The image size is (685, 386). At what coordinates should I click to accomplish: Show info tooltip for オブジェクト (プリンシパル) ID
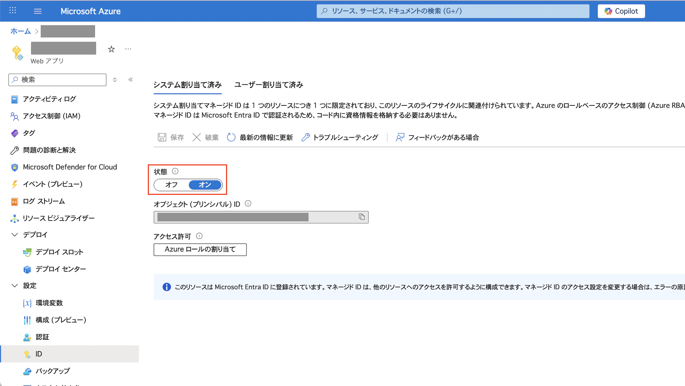click(248, 204)
